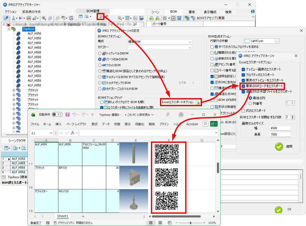Open Excel ホーム ribbon tab
The width and height of the screenshot is (306, 226).
47,124
